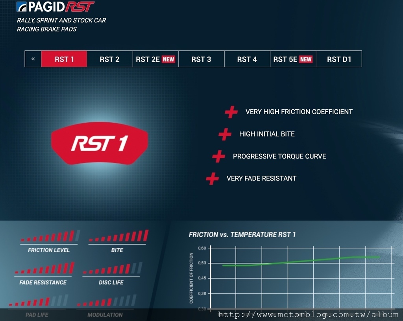Click the Progressive Torque Curve text
403x321 pixels.
279,156
